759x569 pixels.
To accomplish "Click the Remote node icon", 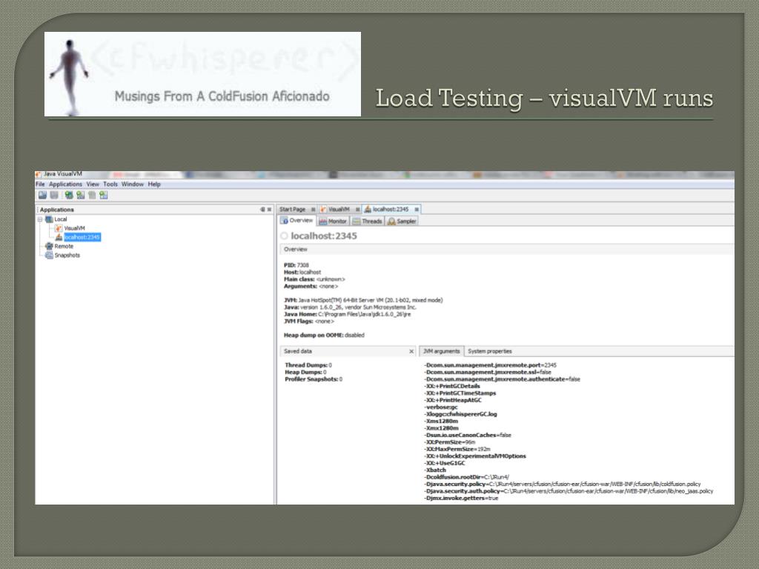I will tap(49, 246).
